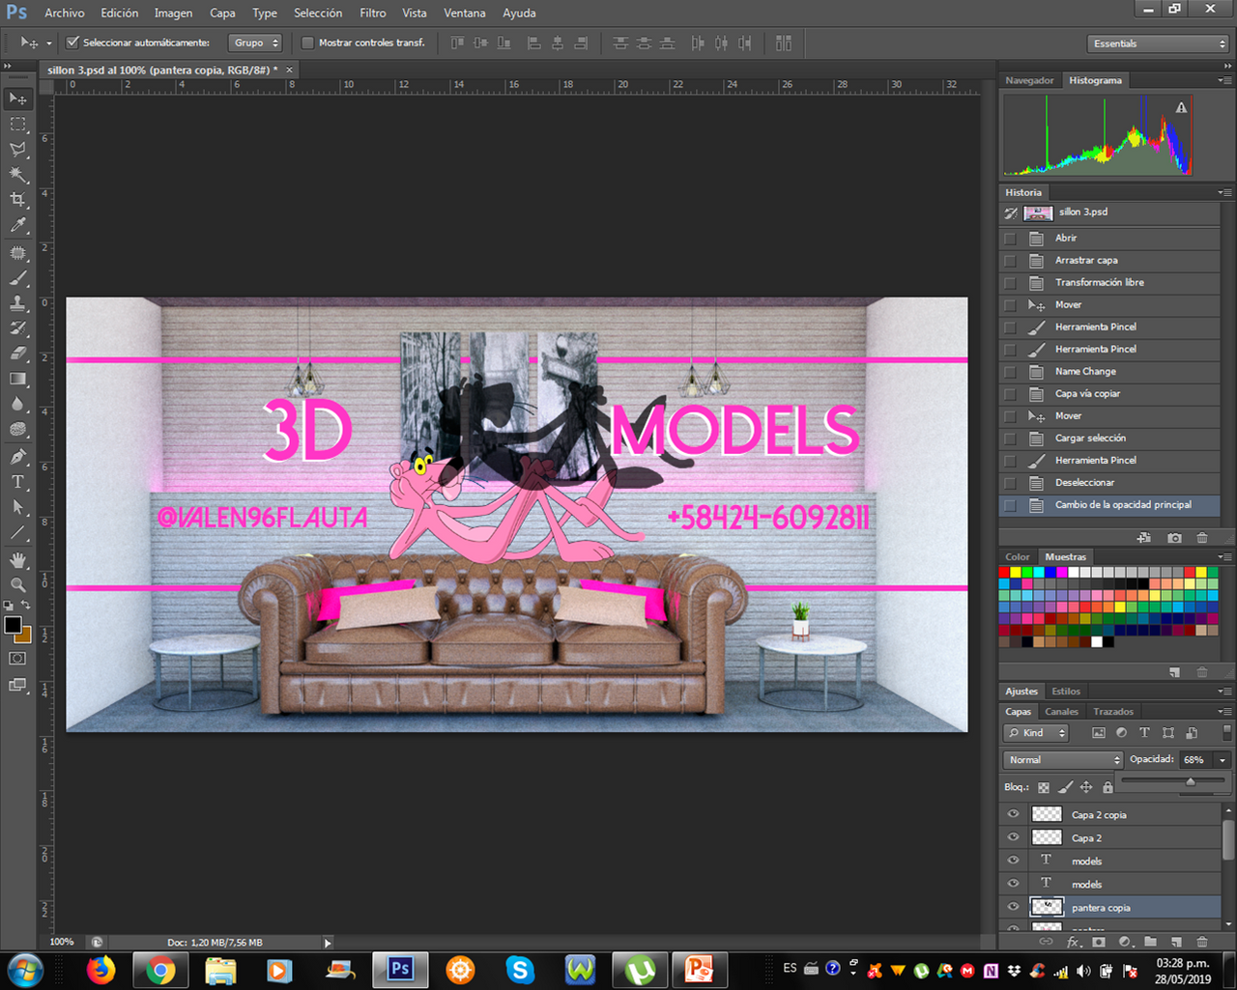Open the Filtro menu

[x=372, y=13]
